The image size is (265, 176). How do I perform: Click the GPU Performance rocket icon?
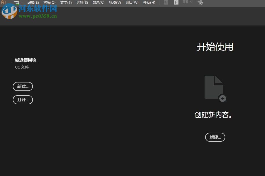click(x=200, y=2)
